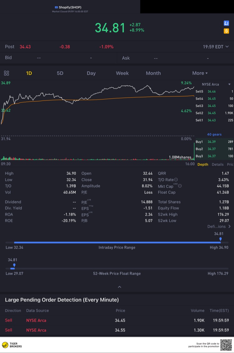Viewport: 234px width, 353px height.
Task: Switch to the Month chart tab
Action: tap(153, 73)
